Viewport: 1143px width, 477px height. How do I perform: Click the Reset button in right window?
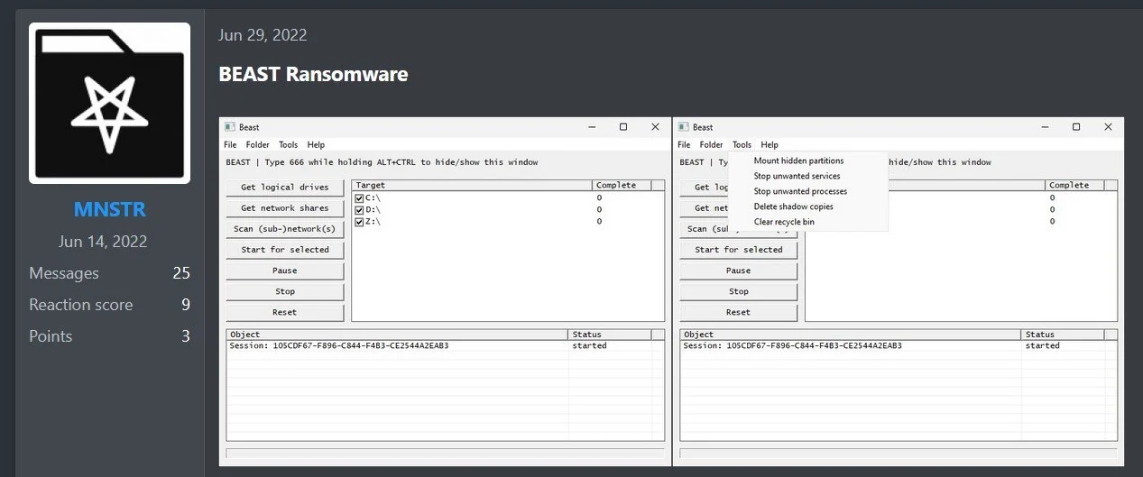point(738,312)
